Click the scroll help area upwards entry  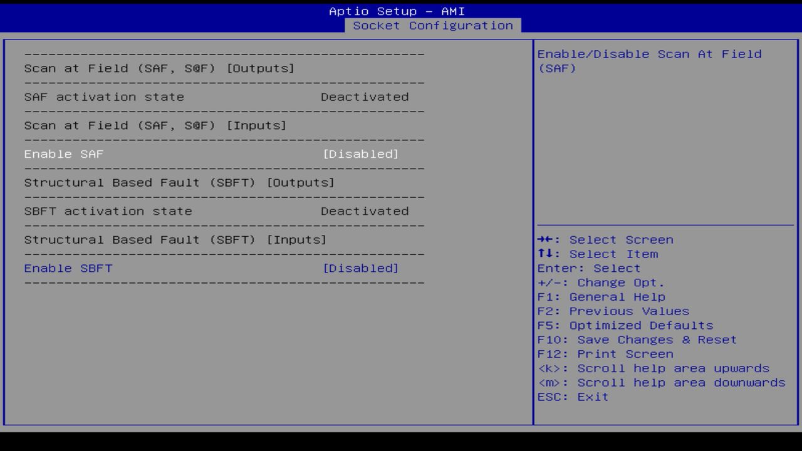pyautogui.click(x=652, y=368)
